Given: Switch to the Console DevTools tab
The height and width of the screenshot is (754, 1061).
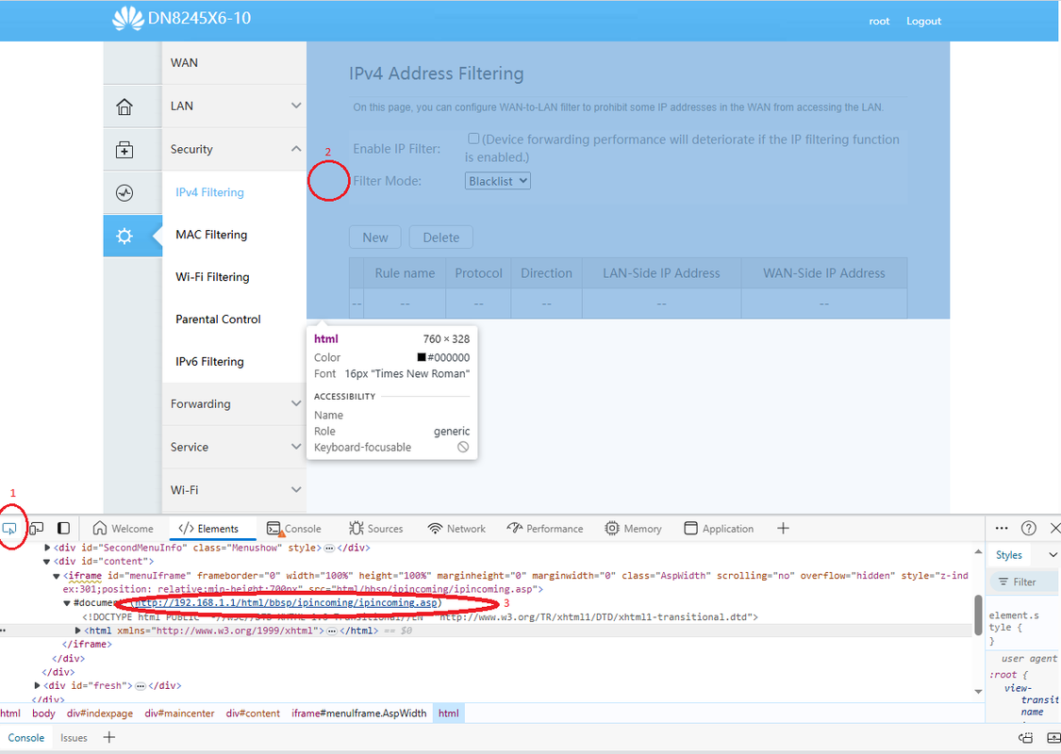Looking at the screenshot, I should pyautogui.click(x=293, y=529).
